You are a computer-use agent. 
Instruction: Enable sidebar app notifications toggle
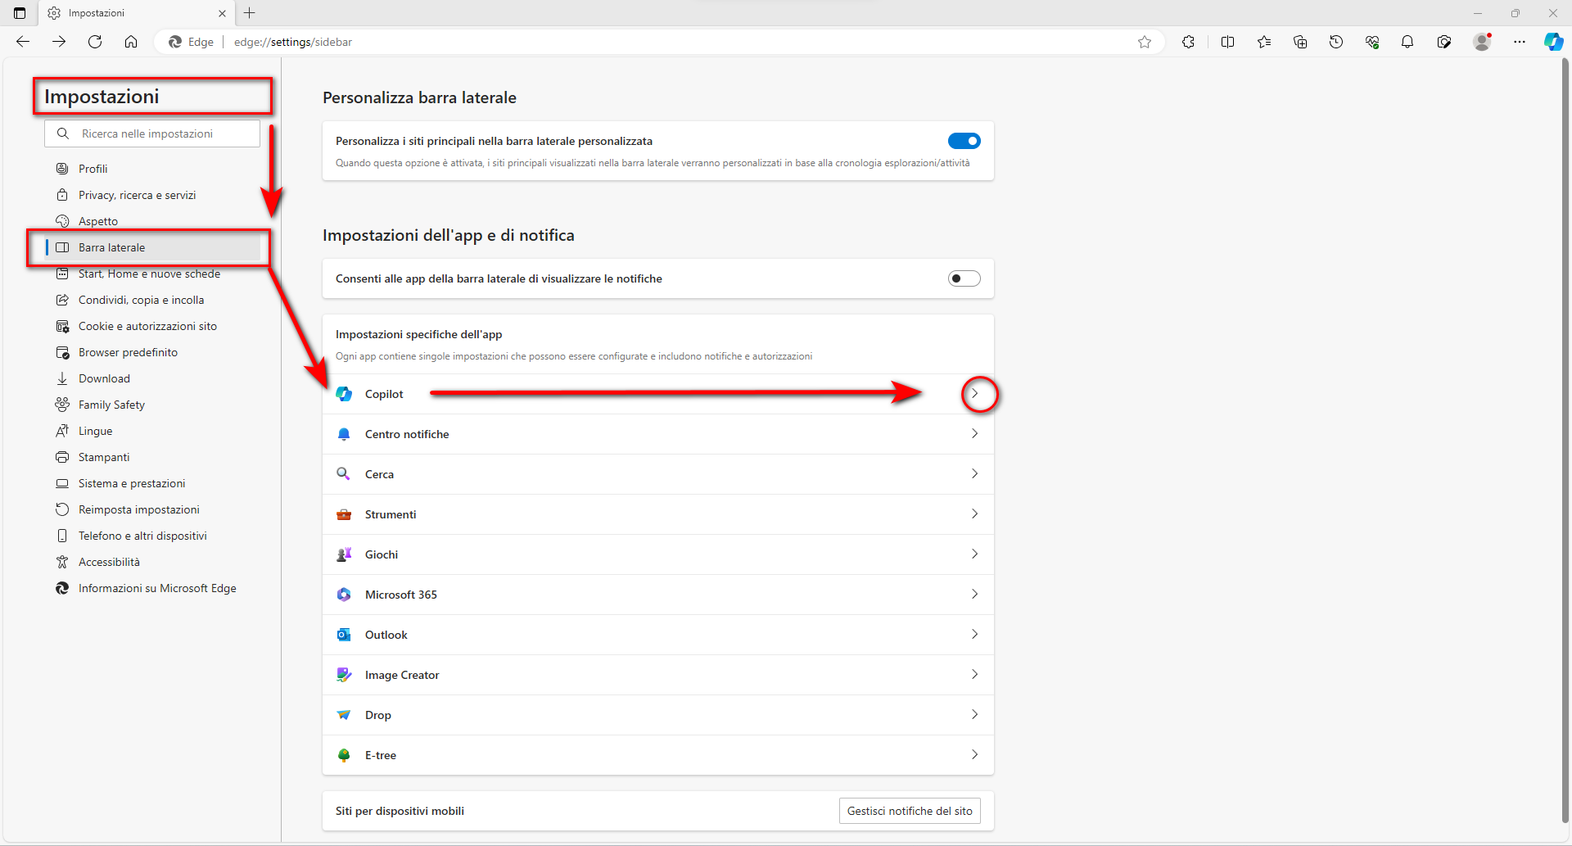click(964, 278)
